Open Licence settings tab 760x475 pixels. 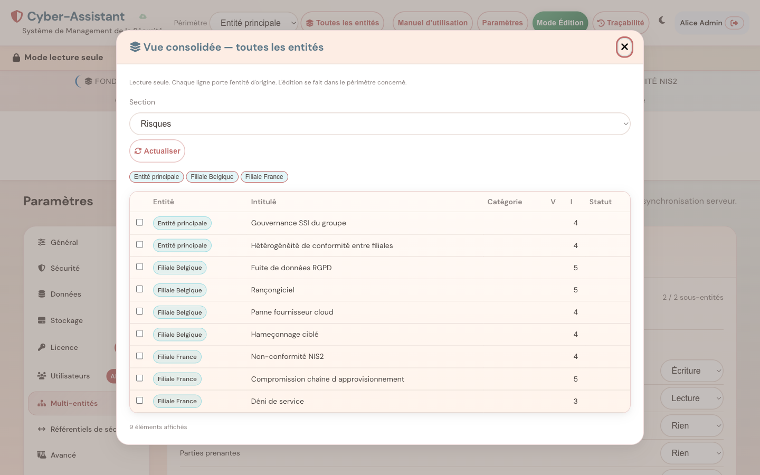click(x=73, y=347)
